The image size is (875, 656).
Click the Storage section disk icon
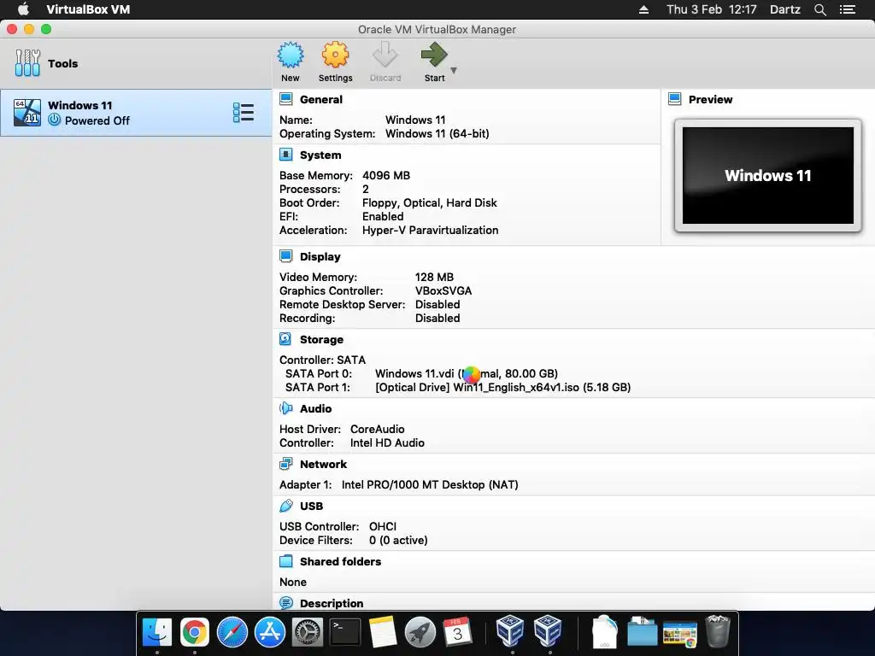(285, 339)
